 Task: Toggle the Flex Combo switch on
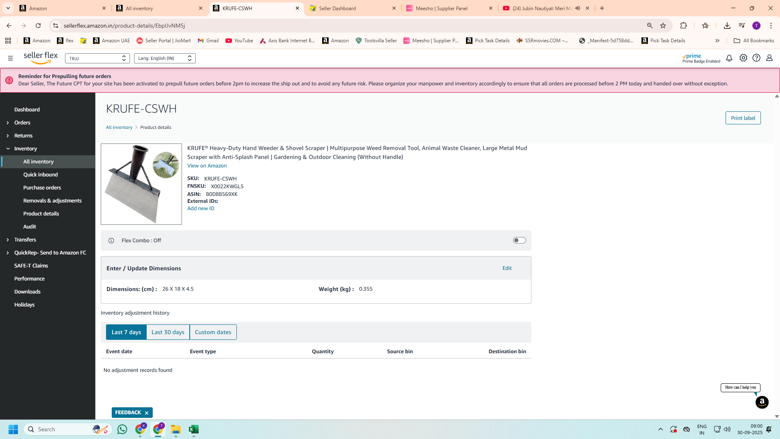click(519, 240)
